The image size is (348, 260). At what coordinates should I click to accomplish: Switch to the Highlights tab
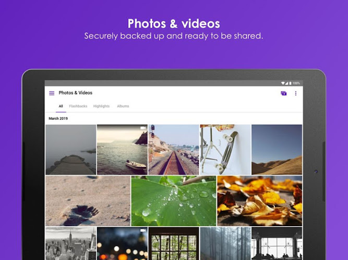(101, 106)
